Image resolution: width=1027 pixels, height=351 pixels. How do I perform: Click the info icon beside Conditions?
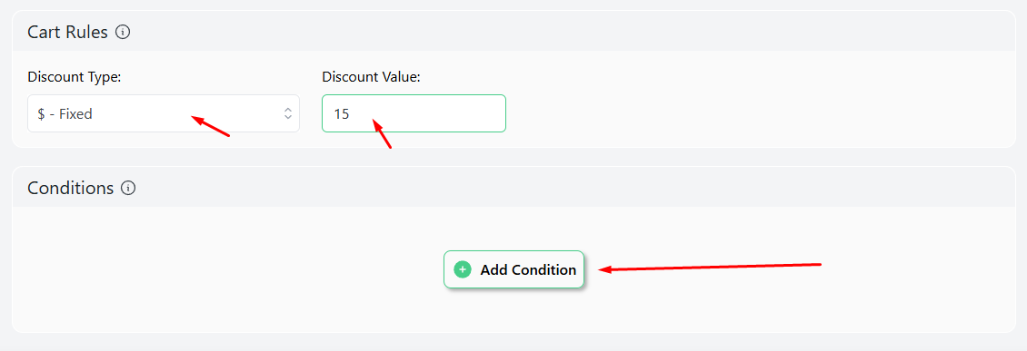point(128,189)
